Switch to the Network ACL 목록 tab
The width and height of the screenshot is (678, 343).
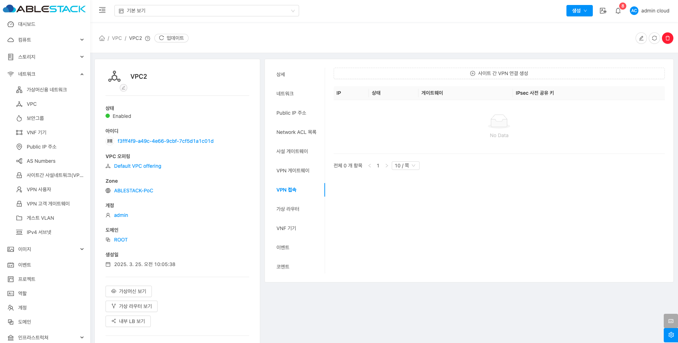click(296, 132)
